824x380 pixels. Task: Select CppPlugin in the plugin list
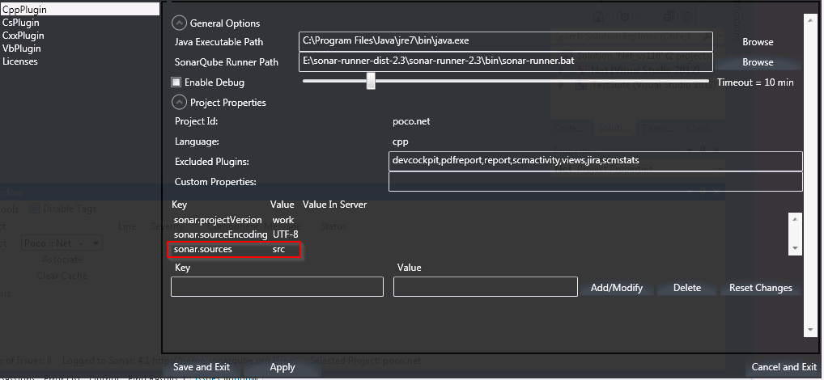coord(79,10)
